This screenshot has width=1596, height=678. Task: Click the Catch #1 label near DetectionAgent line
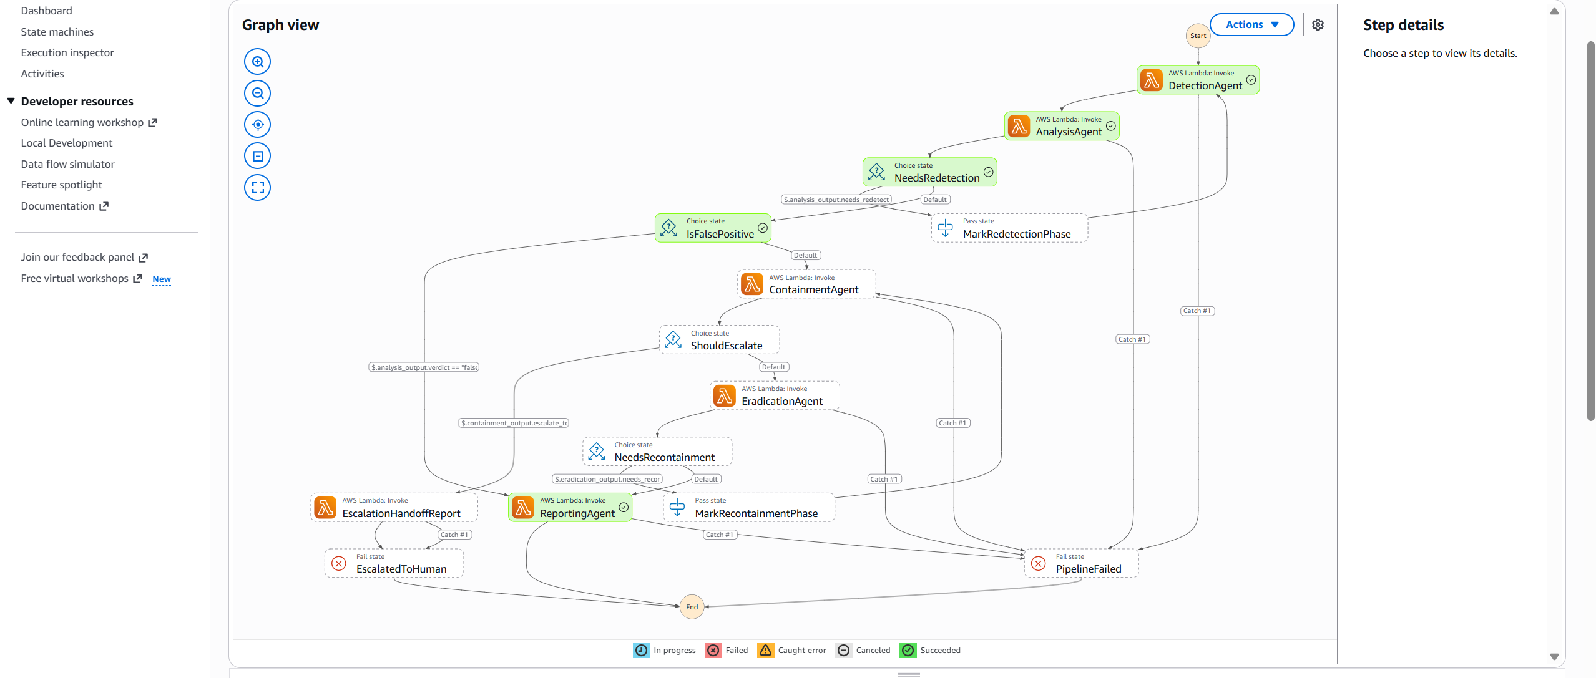coord(1197,311)
